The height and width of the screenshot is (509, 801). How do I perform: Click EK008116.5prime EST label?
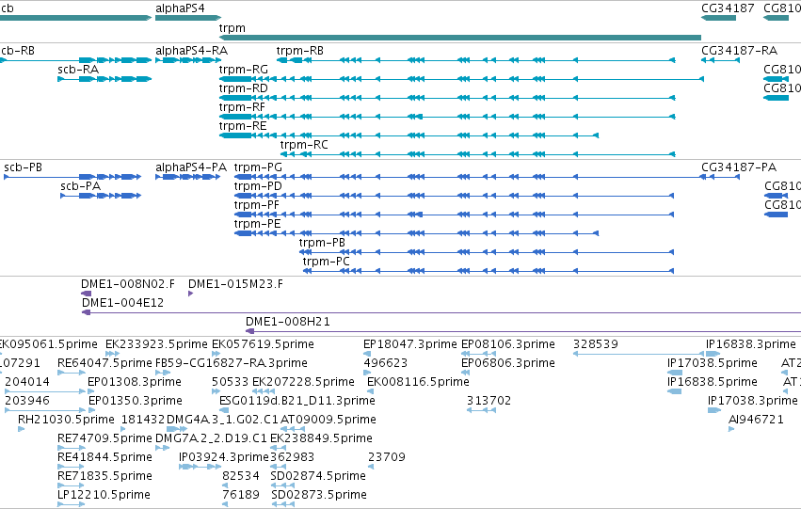point(418,382)
